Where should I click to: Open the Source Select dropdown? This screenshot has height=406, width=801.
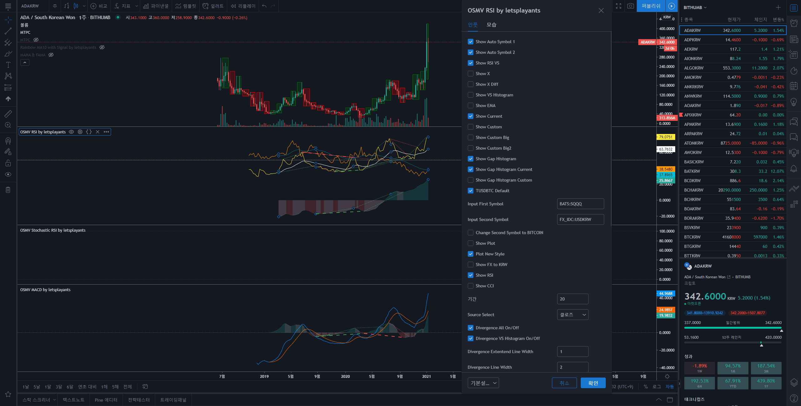[573, 315]
